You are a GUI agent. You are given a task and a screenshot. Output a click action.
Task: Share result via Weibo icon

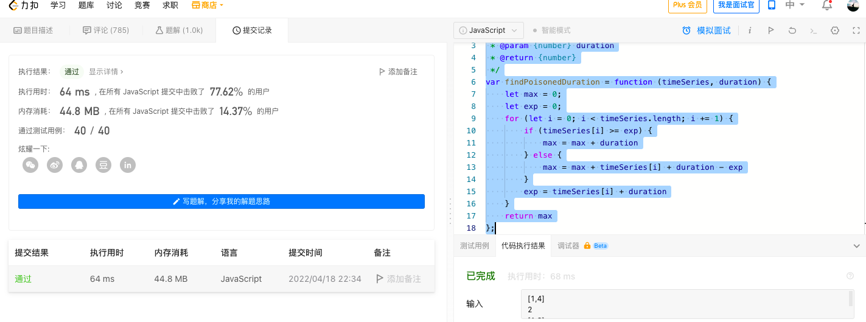pyautogui.click(x=55, y=164)
